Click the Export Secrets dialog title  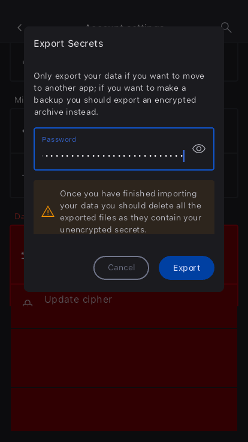pyautogui.click(x=68, y=44)
